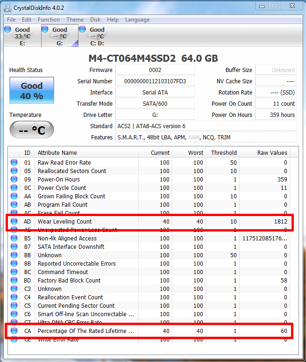Screen dimensions: 306x362
Task: Click status orb for C3 Unknown row
Action: pos(14,289)
